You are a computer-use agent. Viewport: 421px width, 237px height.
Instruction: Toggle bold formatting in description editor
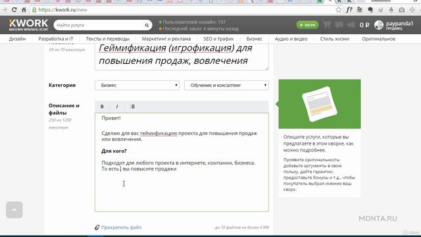[102, 107]
